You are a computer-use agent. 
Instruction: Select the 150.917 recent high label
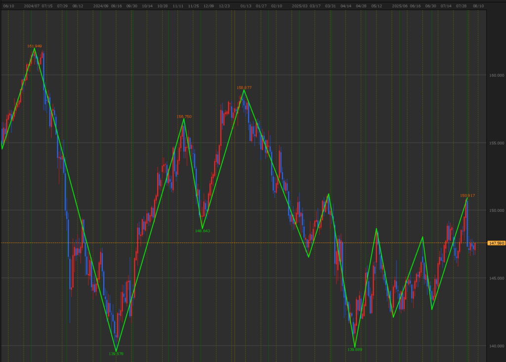pyautogui.click(x=467, y=196)
